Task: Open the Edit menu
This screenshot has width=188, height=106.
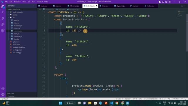Action: point(11,2)
